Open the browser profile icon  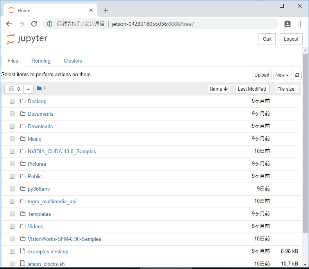tap(288, 24)
